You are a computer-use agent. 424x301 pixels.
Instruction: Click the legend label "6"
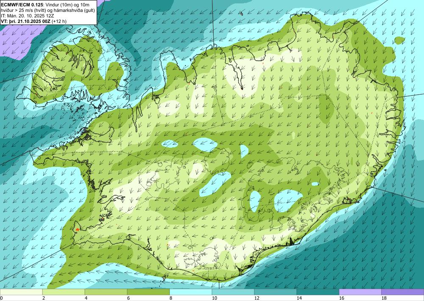pyautogui.click(x=128, y=298)
